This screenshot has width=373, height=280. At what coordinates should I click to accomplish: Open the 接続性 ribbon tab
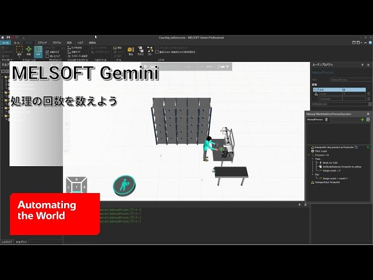click(x=92, y=43)
